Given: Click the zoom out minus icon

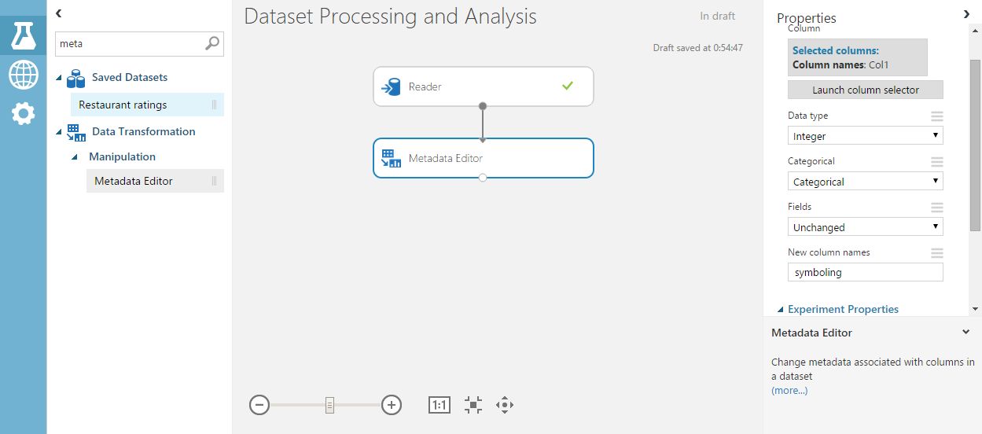Looking at the screenshot, I should point(259,405).
